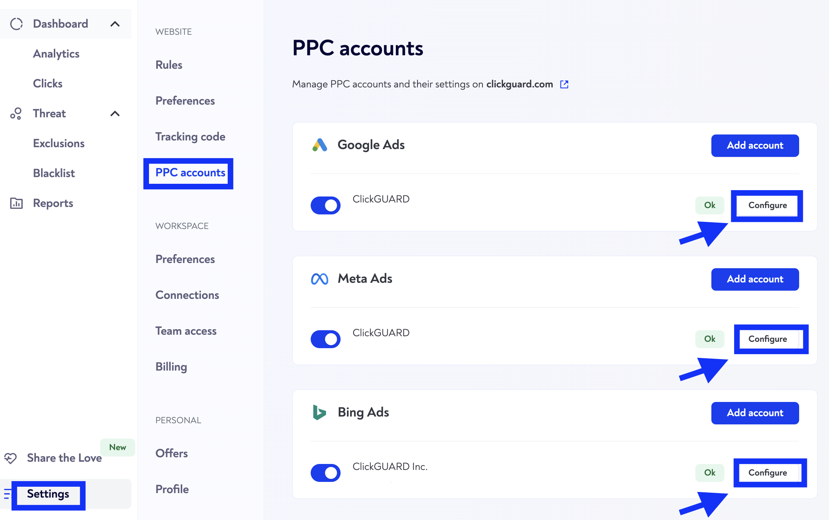Screen dimensions: 829x520
Task: Click the Google Ads logo icon
Action: pos(320,145)
